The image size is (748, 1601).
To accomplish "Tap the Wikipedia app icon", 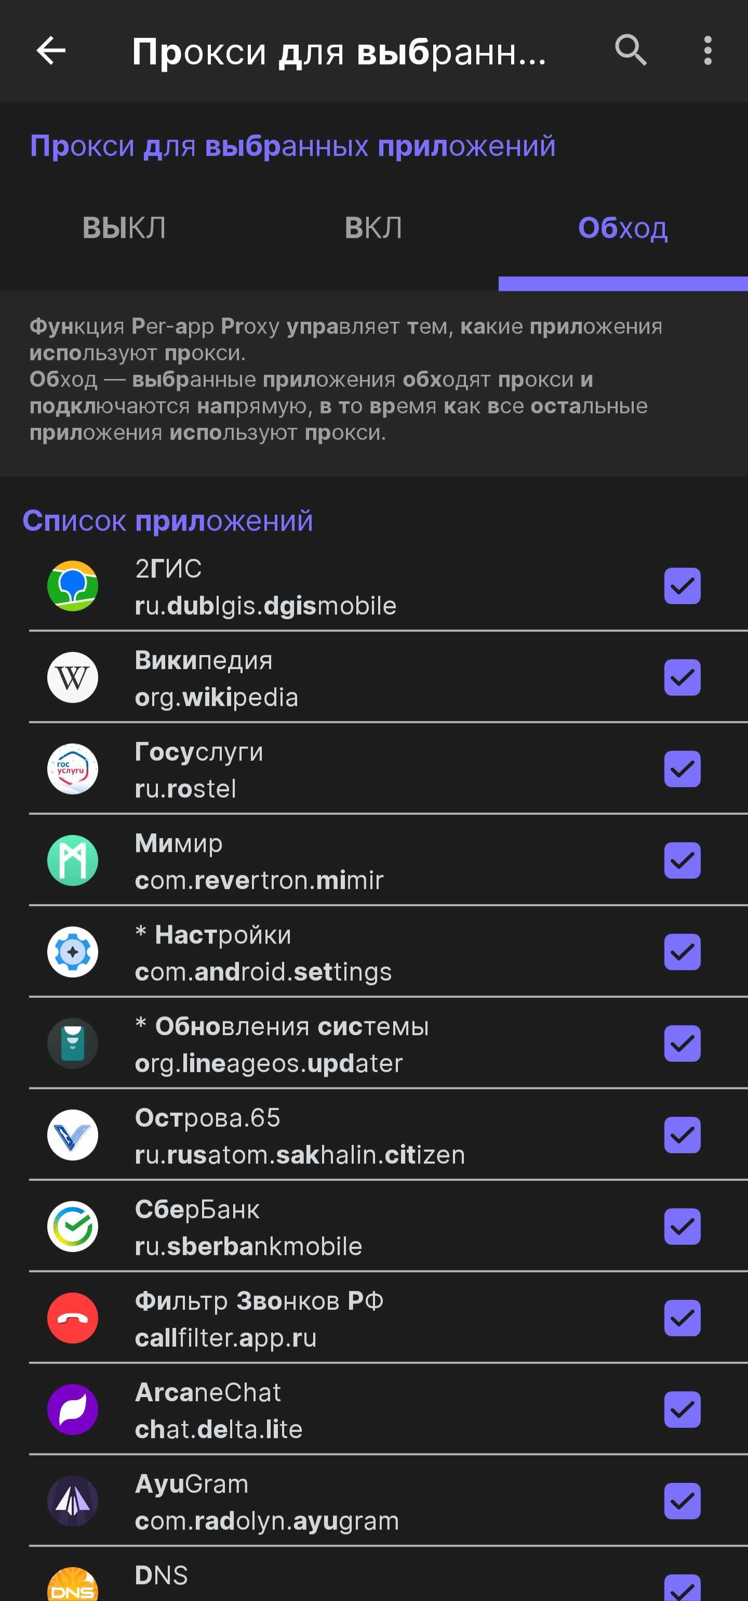I will (x=73, y=678).
